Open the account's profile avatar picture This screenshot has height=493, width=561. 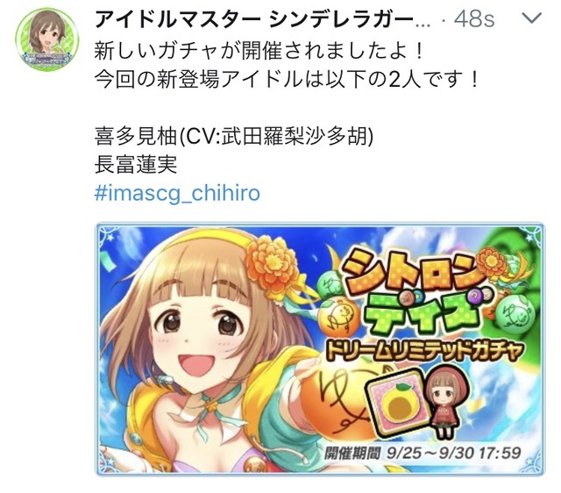[46, 39]
